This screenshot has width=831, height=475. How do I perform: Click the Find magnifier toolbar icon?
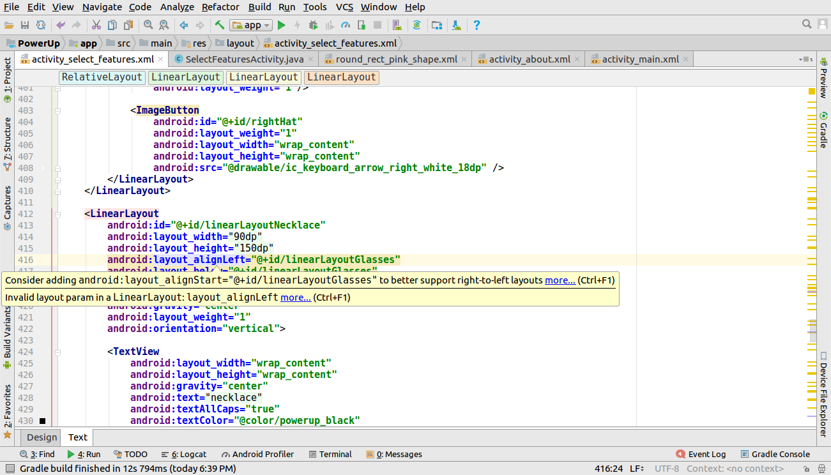click(148, 25)
